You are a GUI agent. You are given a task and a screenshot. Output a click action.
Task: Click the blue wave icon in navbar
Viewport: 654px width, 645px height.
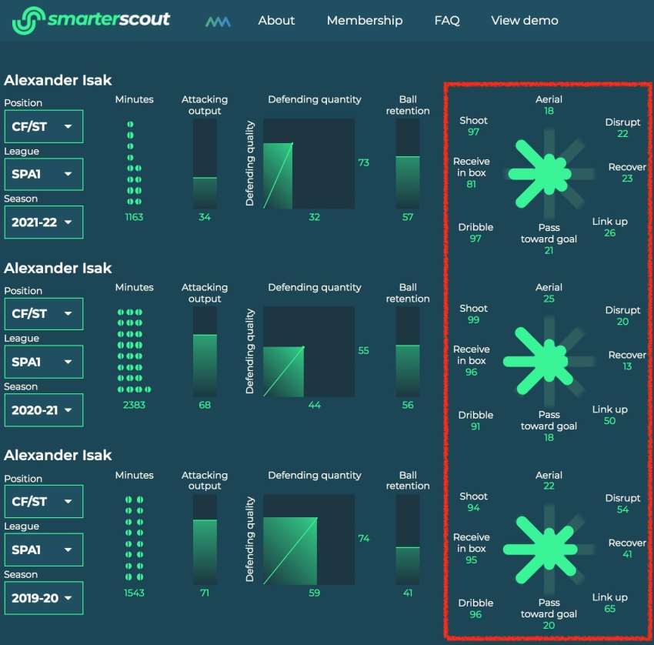pos(218,22)
